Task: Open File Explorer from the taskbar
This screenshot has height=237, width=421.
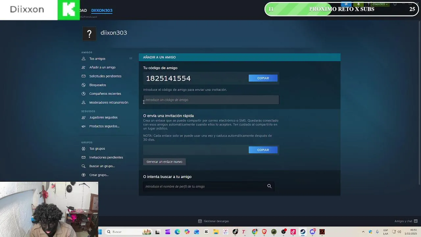Action: (x=216, y=232)
